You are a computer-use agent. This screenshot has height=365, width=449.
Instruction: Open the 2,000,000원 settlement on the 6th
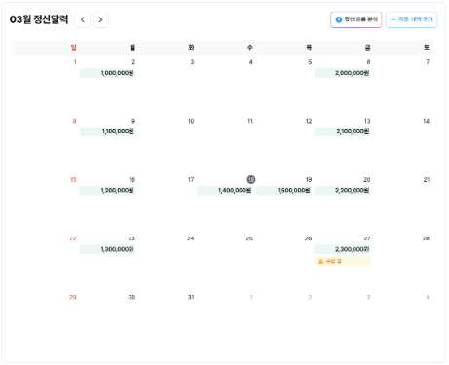pyautogui.click(x=343, y=73)
